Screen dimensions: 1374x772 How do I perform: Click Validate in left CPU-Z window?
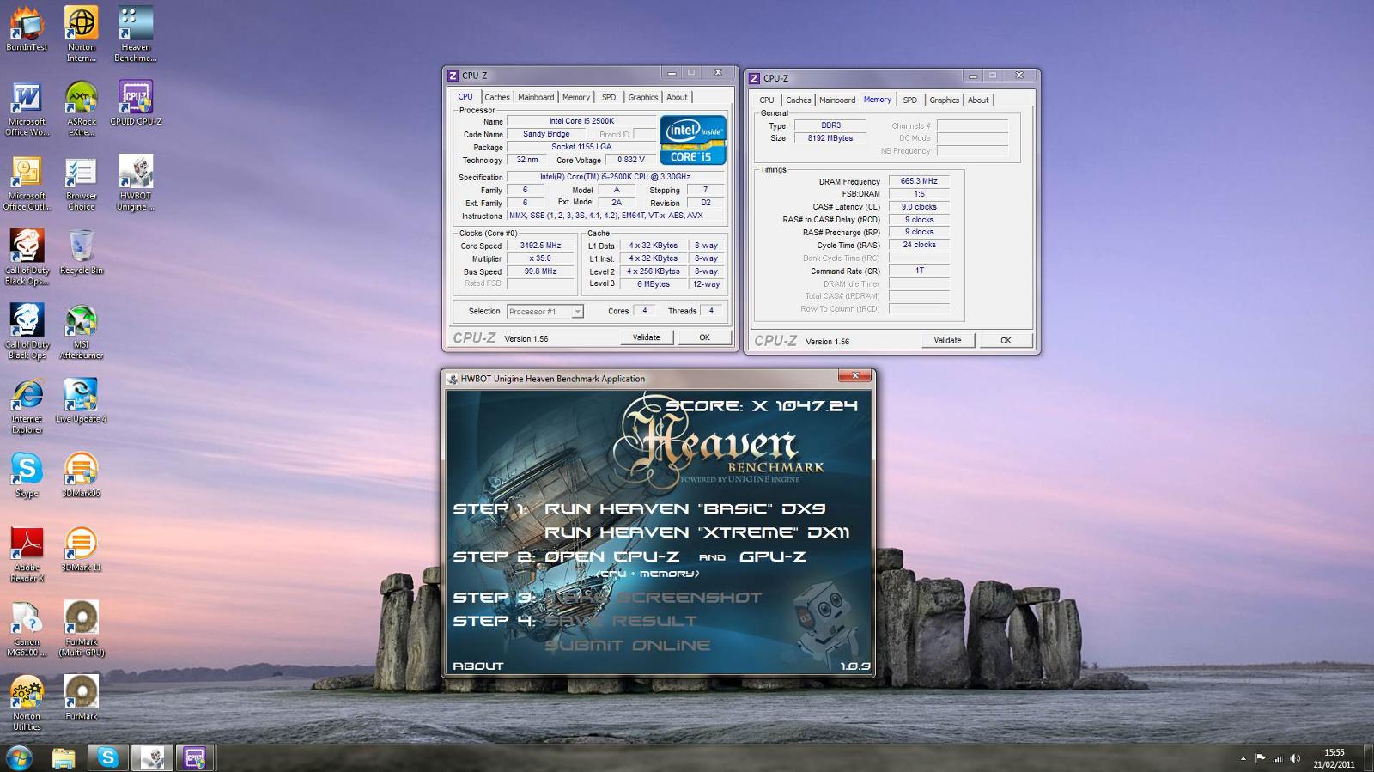click(x=647, y=337)
